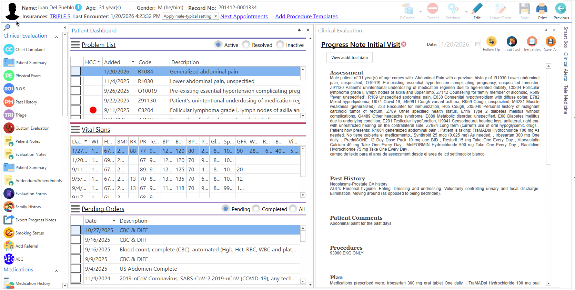
Task: Open the F Codes dropdown arrow
Action: coord(420,12)
